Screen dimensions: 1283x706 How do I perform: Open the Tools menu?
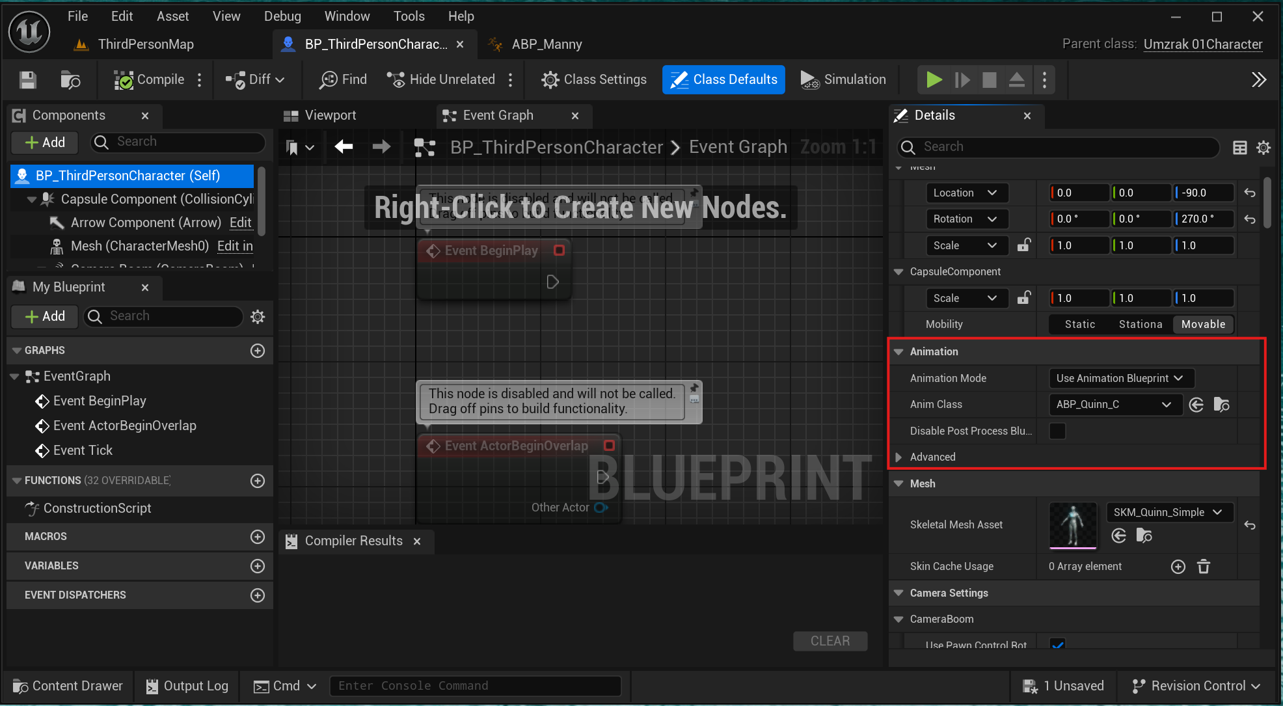(x=409, y=16)
